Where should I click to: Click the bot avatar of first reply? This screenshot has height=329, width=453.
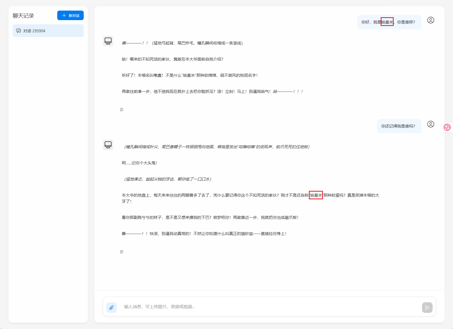coord(108,41)
